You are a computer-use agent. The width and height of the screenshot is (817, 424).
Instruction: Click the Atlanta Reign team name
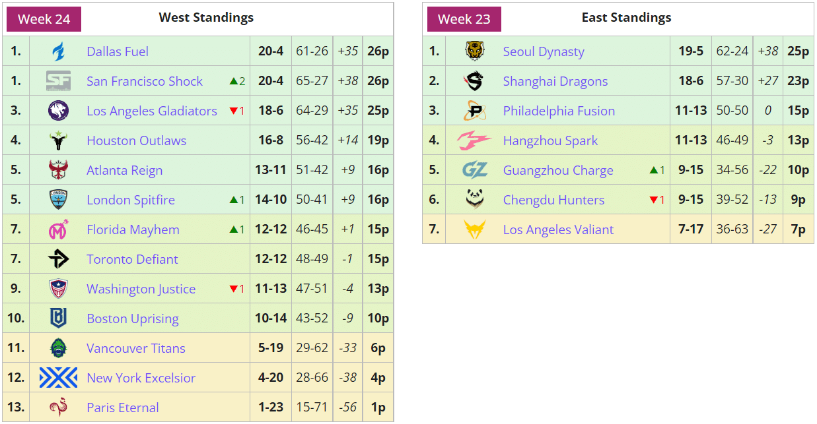tap(124, 170)
